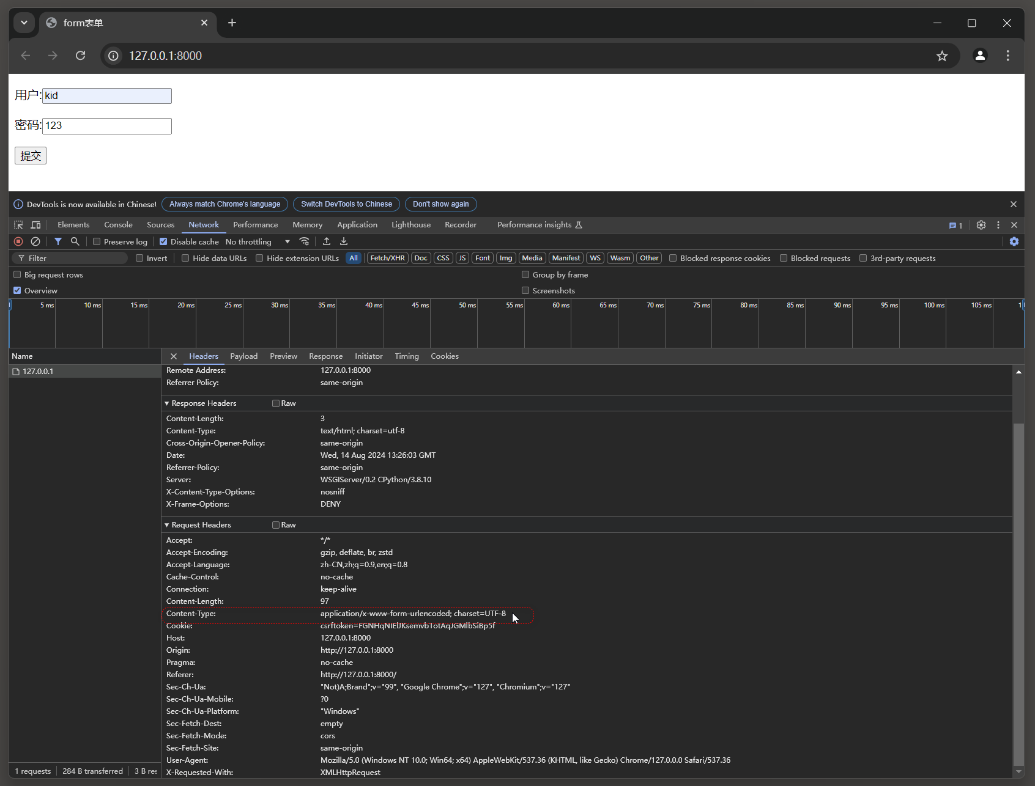
Task: Check the Invert filter box
Action: tap(139, 258)
